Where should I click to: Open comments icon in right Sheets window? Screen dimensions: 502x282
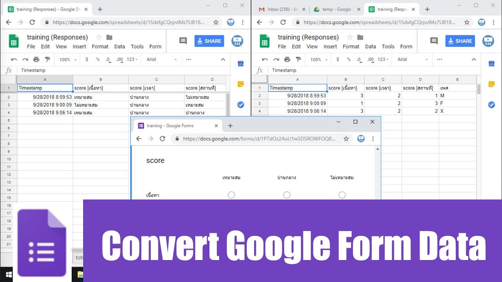pyautogui.click(x=434, y=41)
